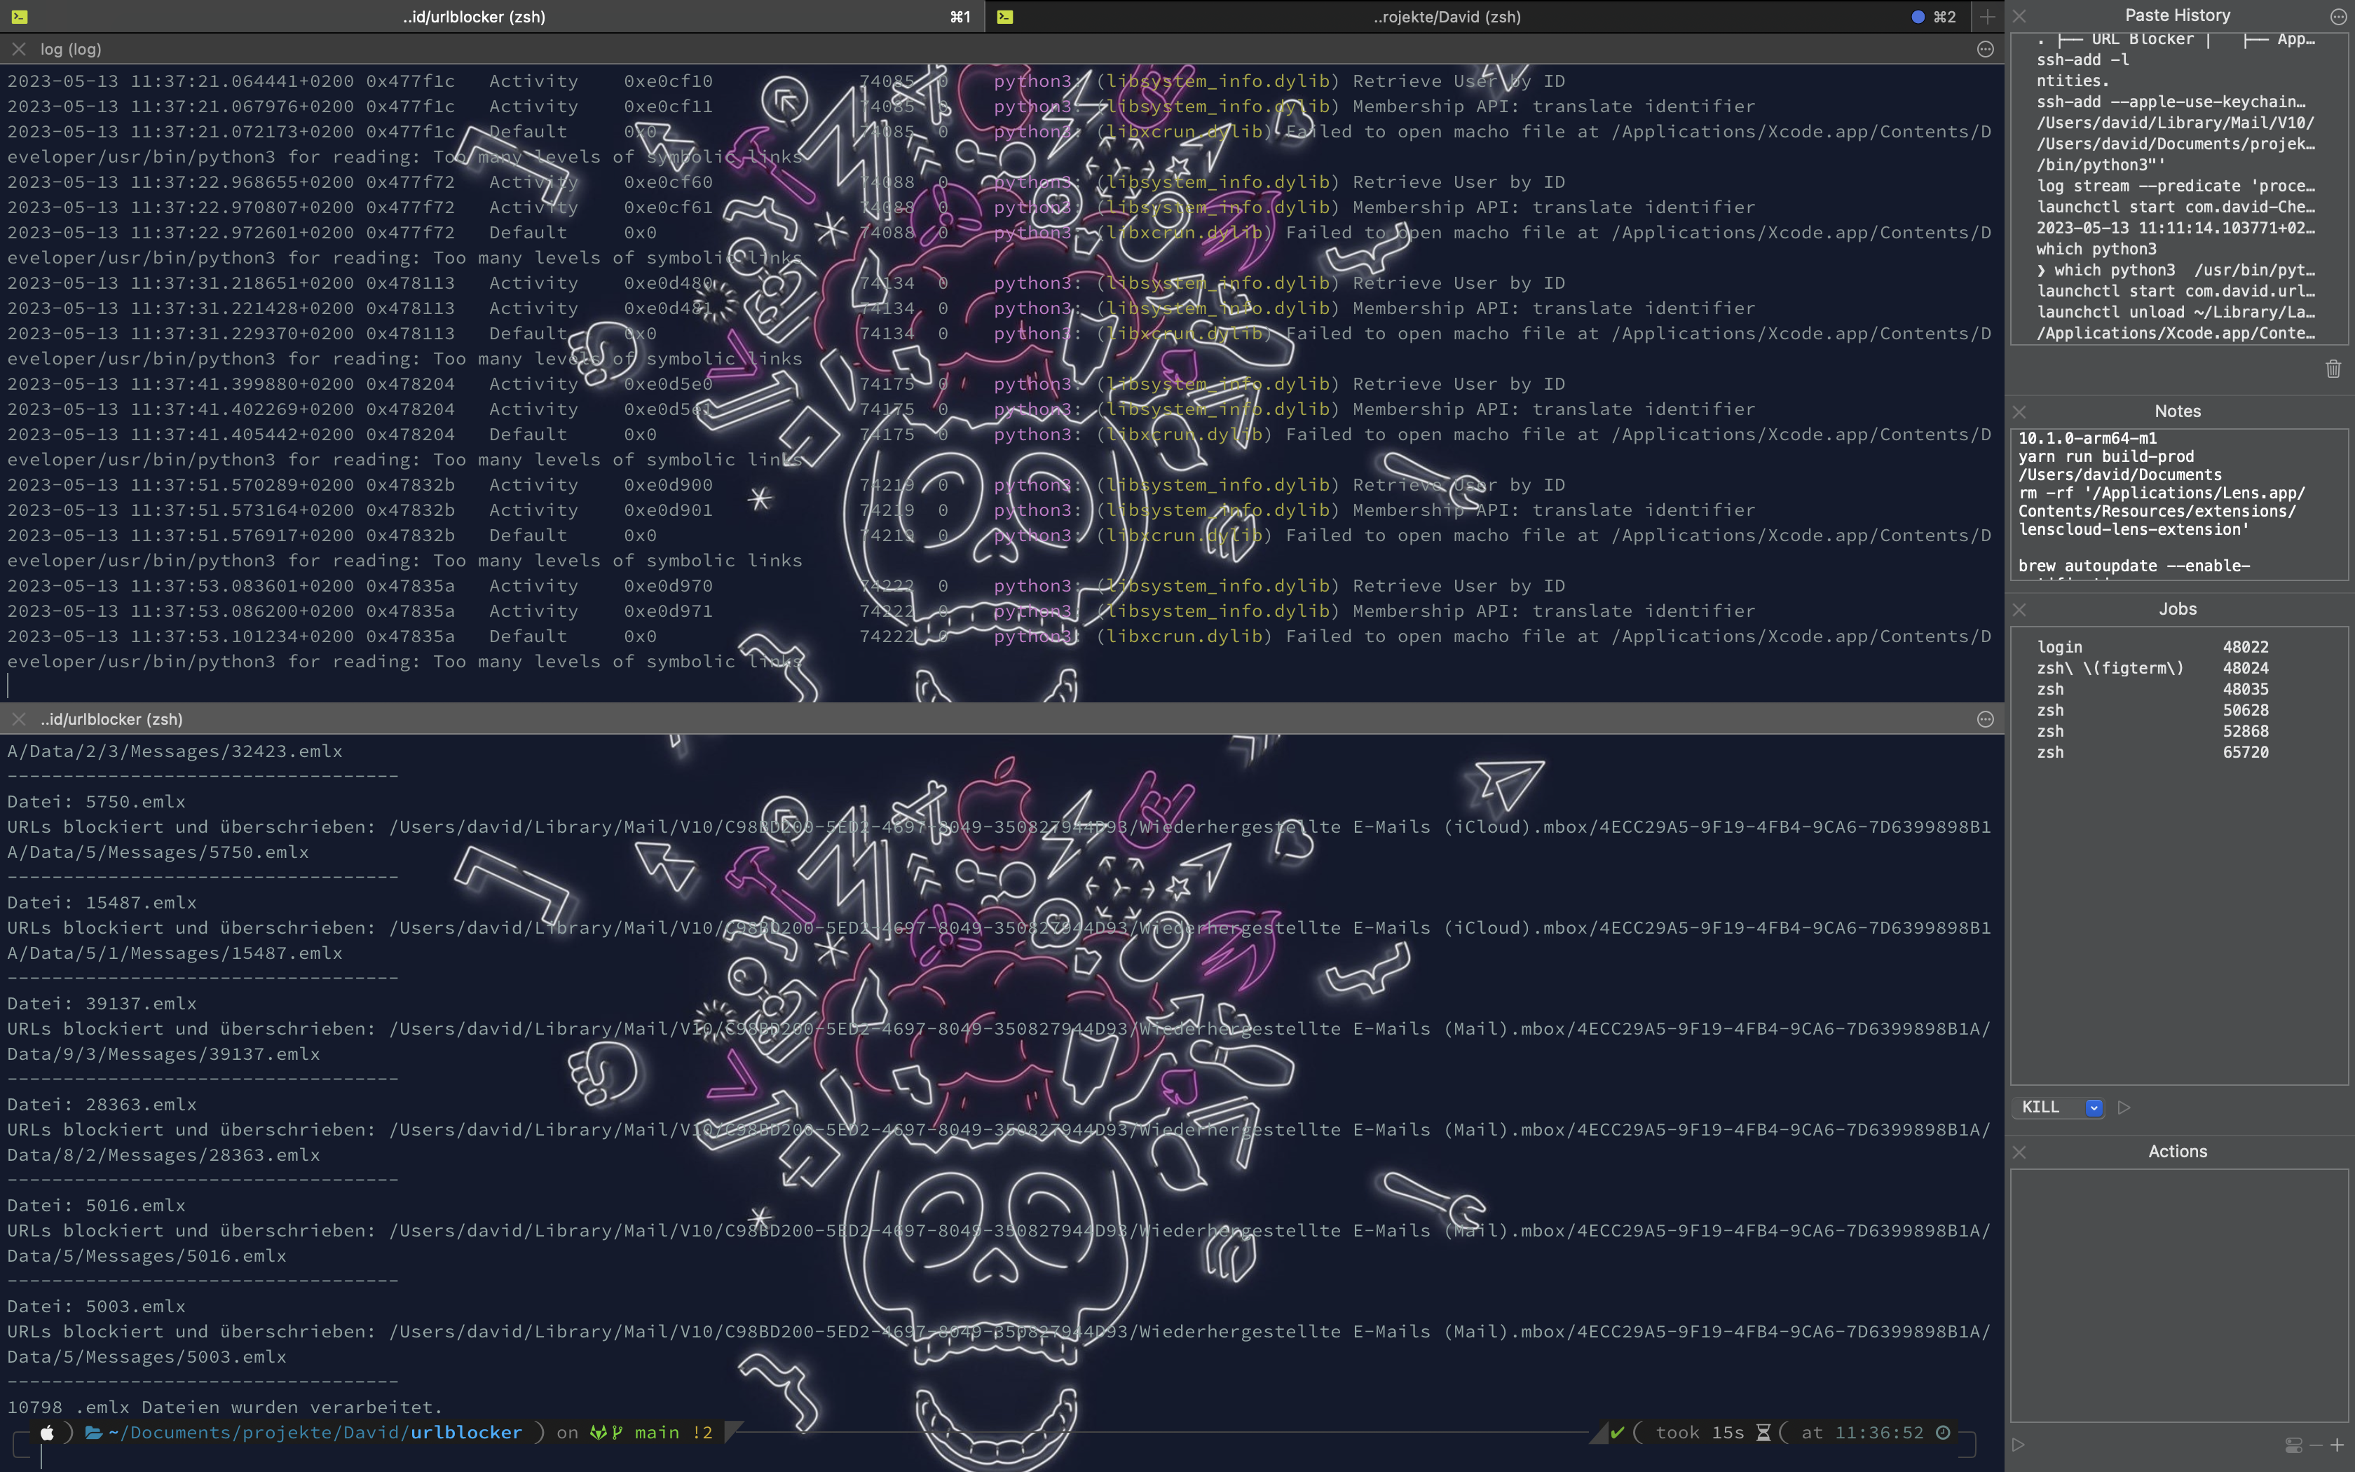Screen dimensions: 2355x1472
Task: Open the log pane's ellipsis menu
Action: [1985, 50]
